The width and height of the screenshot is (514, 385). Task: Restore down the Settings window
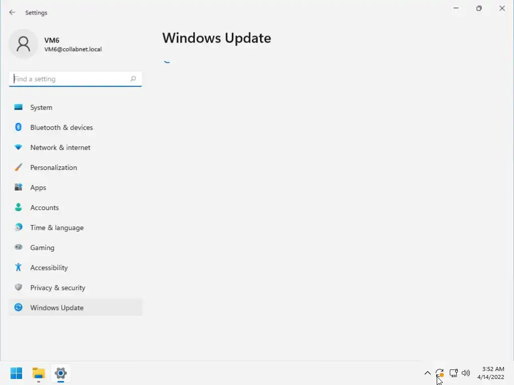coord(479,8)
